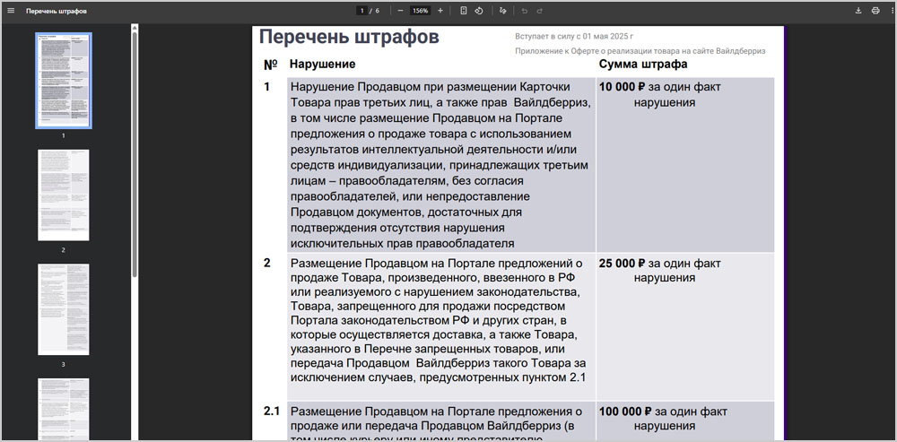This screenshot has height=442, width=897.
Task: Click the 'Сумма штрафа' column header
Action: [x=643, y=64]
